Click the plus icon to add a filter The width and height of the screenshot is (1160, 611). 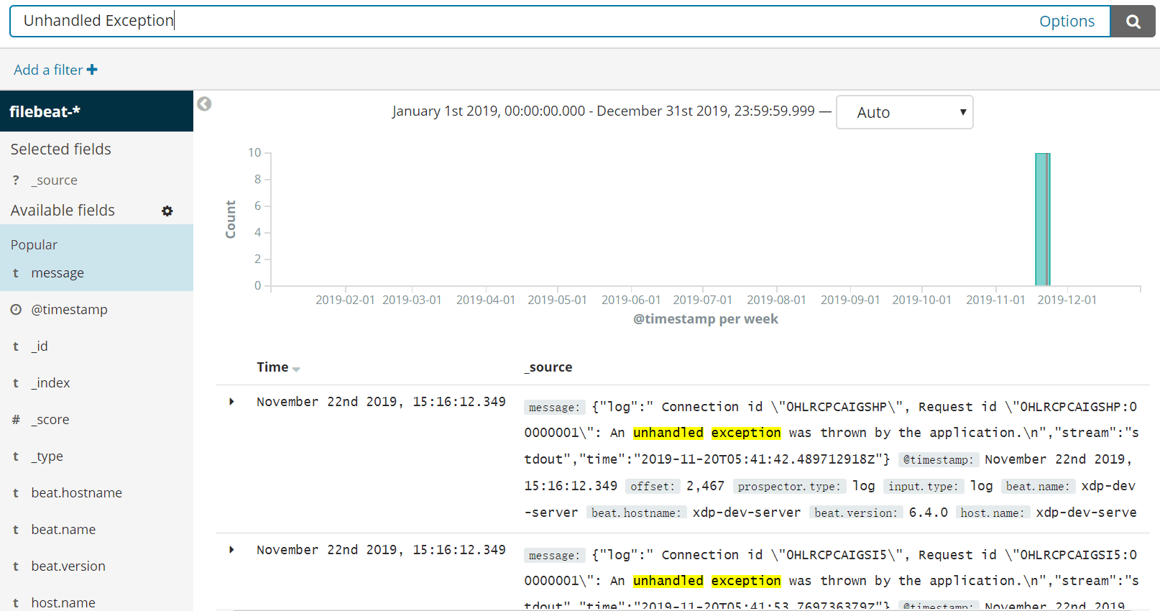tap(92, 70)
